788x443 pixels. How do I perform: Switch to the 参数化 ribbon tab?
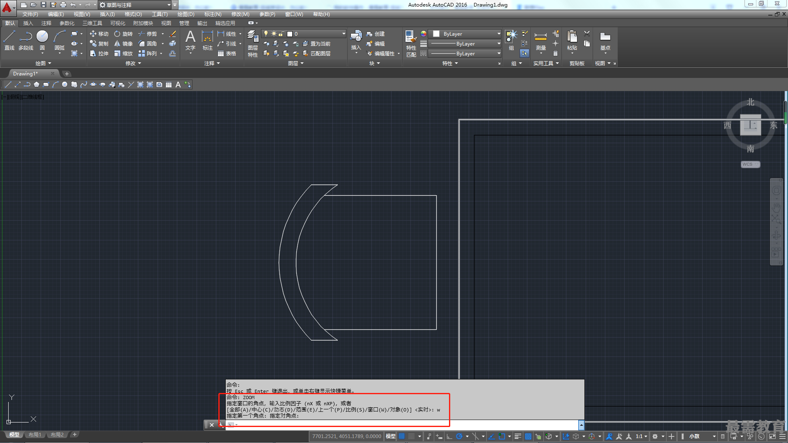(67, 23)
